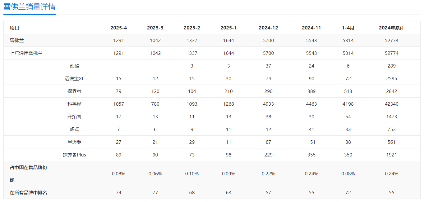Viewport: 424px width, 202px height.
Task: Open the 科鲁泽 model name
Action: [75, 104]
